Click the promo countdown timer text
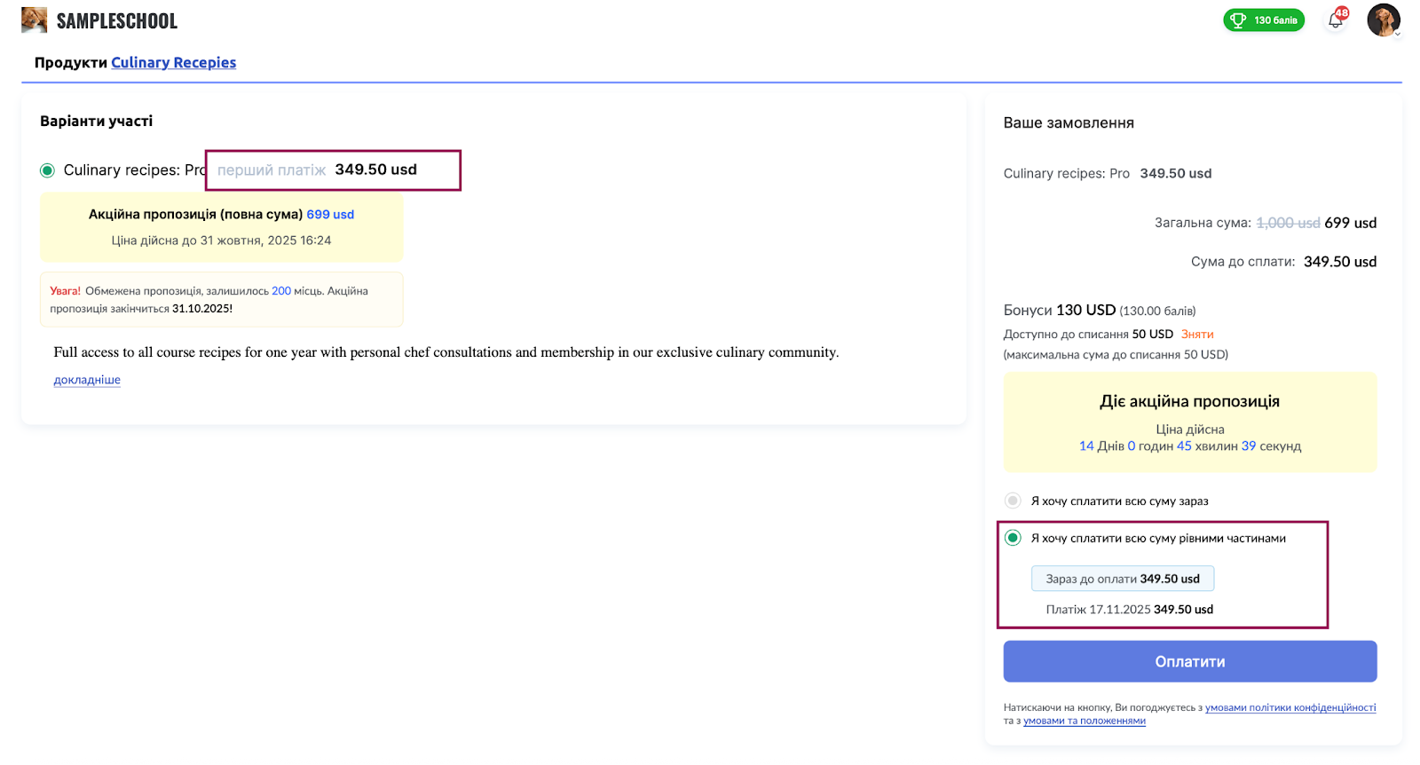Screen dimensions: 1420x765 (1189, 446)
